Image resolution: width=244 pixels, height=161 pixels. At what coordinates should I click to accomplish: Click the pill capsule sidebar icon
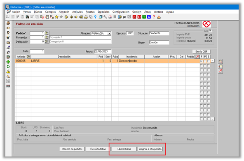click(x=8, y=47)
